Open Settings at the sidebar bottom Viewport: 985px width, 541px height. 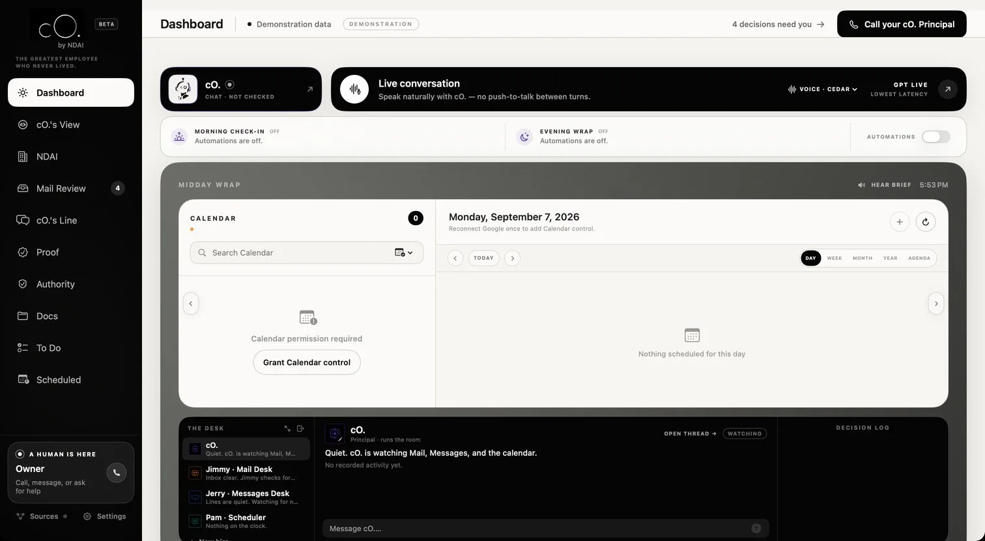[x=105, y=516]
